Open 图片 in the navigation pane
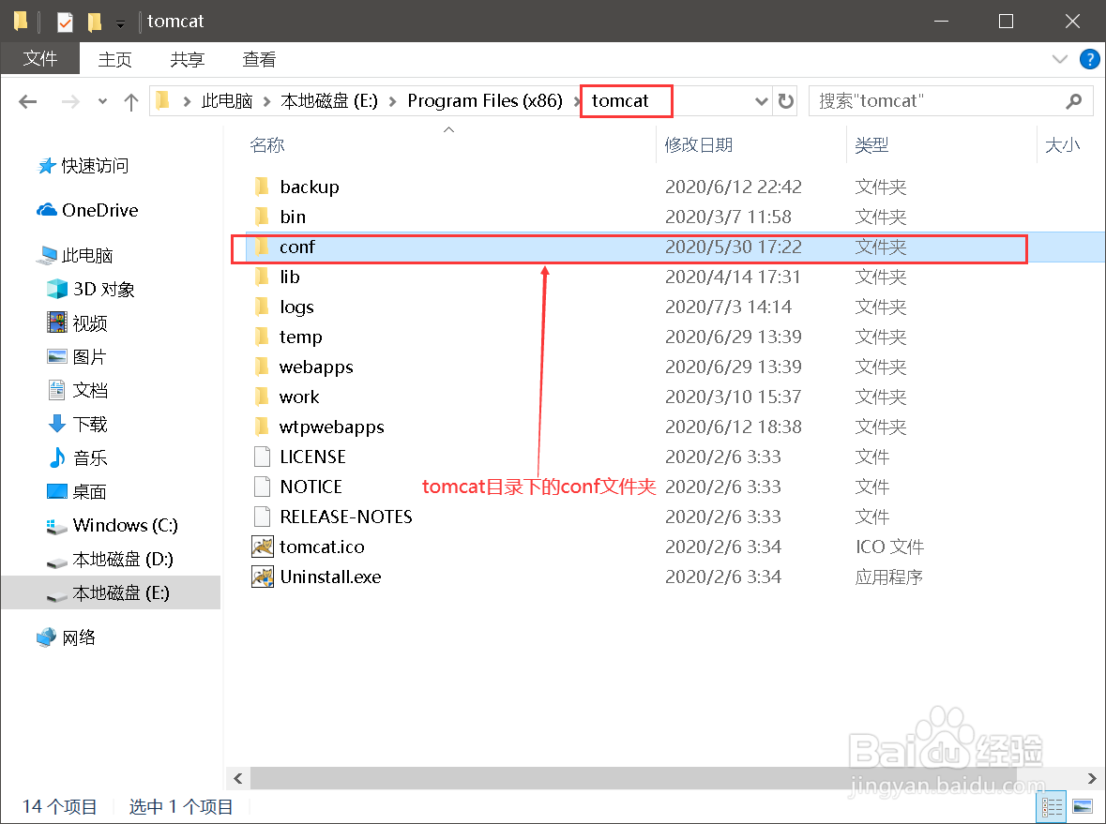The width and height of the screenshot is (1106, 824). (x=77, y=356)
